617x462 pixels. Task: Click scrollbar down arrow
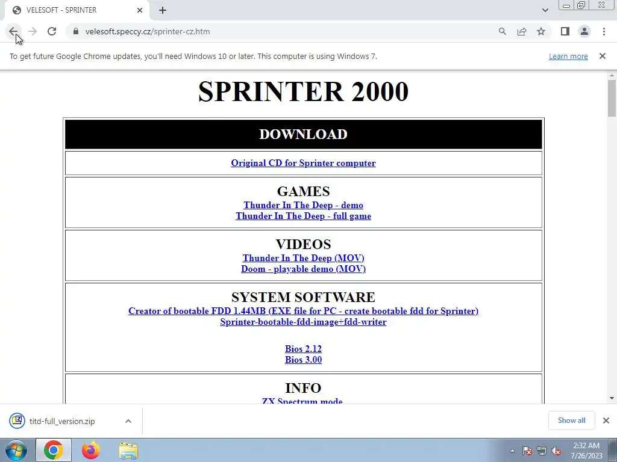pos(612,398)
